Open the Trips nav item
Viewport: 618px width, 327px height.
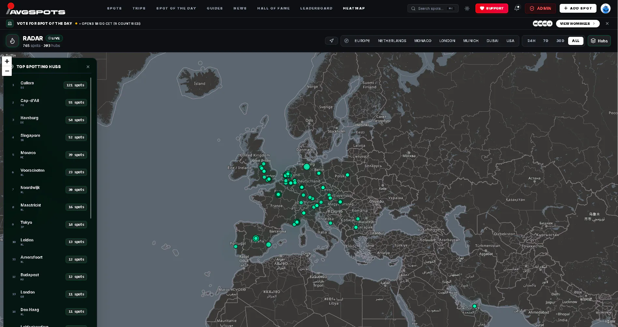(x=139, y=8)
